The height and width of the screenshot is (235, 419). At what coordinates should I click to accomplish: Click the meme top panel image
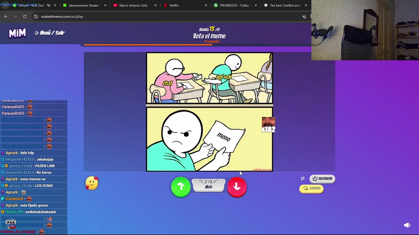[x=209, y=78]
